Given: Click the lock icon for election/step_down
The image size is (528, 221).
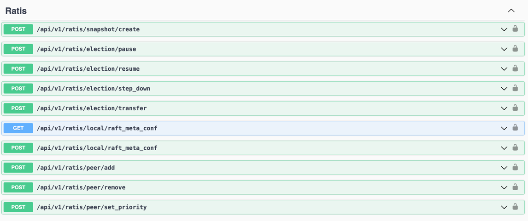Looking at the screenshot, I should tap(515, 88).
